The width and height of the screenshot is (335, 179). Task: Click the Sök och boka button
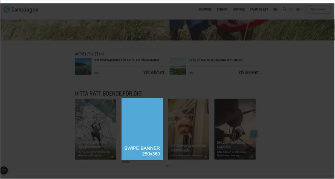[x=318, y=9]
